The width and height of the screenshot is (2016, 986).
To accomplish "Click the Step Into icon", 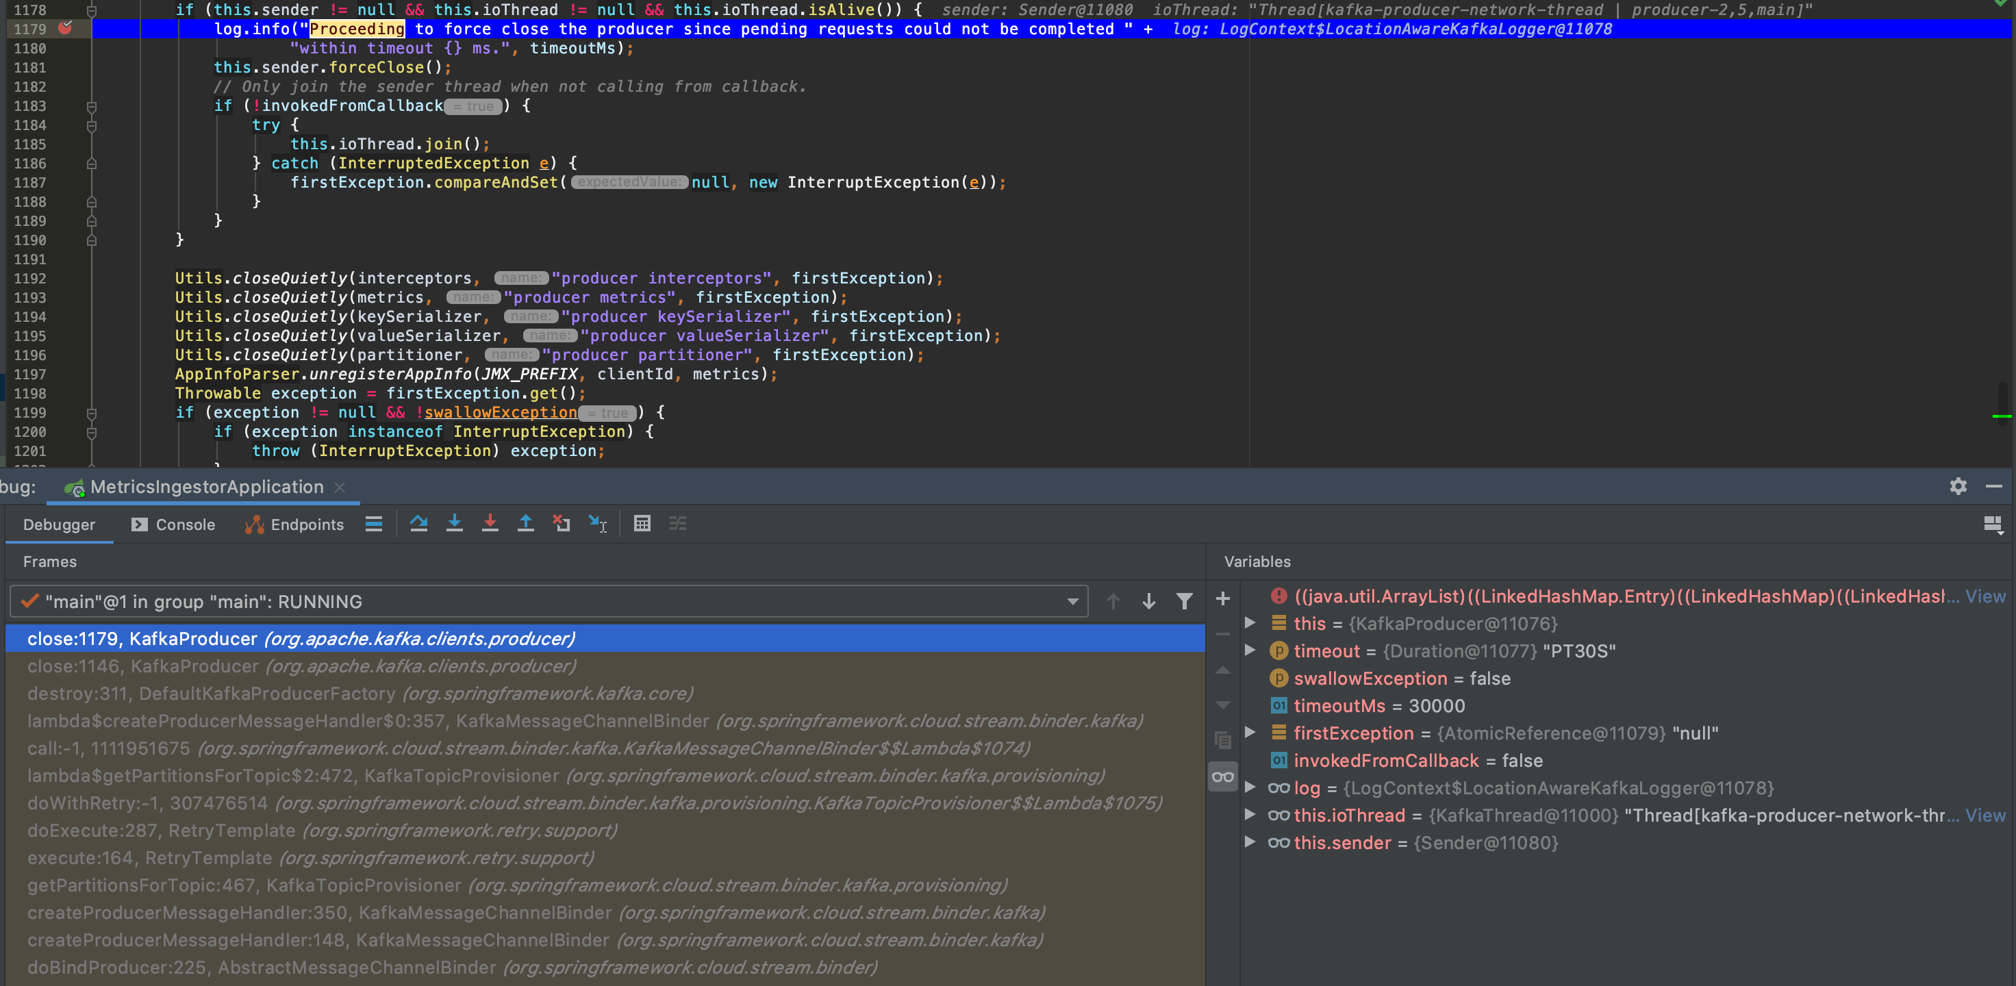I will point(454,524).
